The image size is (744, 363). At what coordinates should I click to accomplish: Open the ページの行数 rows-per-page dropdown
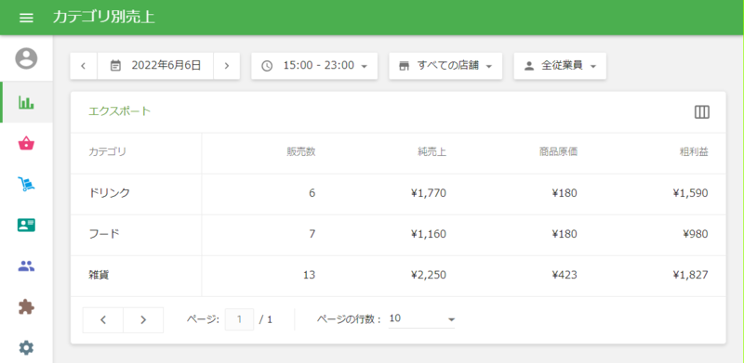[x=421, y=319]
